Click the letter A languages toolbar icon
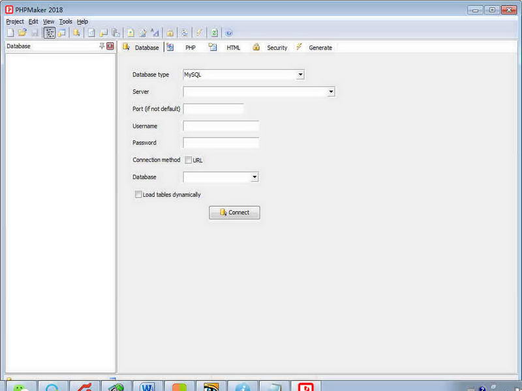Image resolution: width=522 pixels, height=391 pixels. [155, 33]
